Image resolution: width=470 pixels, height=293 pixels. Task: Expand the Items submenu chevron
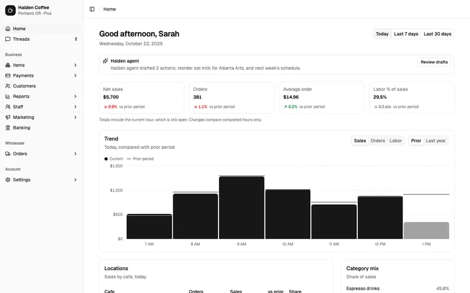click(75, 65)
